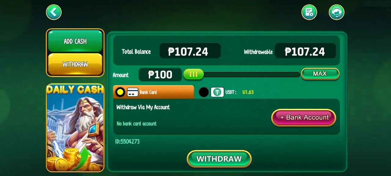
Task: Click the USDT Tether logo icon
Action: (217, 92)
